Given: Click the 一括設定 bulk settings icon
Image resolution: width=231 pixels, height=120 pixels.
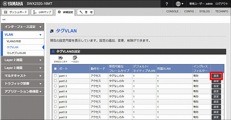Looking at the screenshot, I should pos(75,59).
